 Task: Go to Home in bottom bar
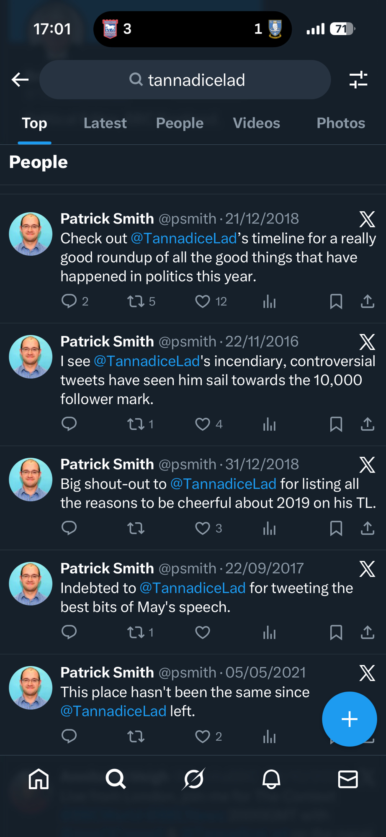(x=39, y=779)
